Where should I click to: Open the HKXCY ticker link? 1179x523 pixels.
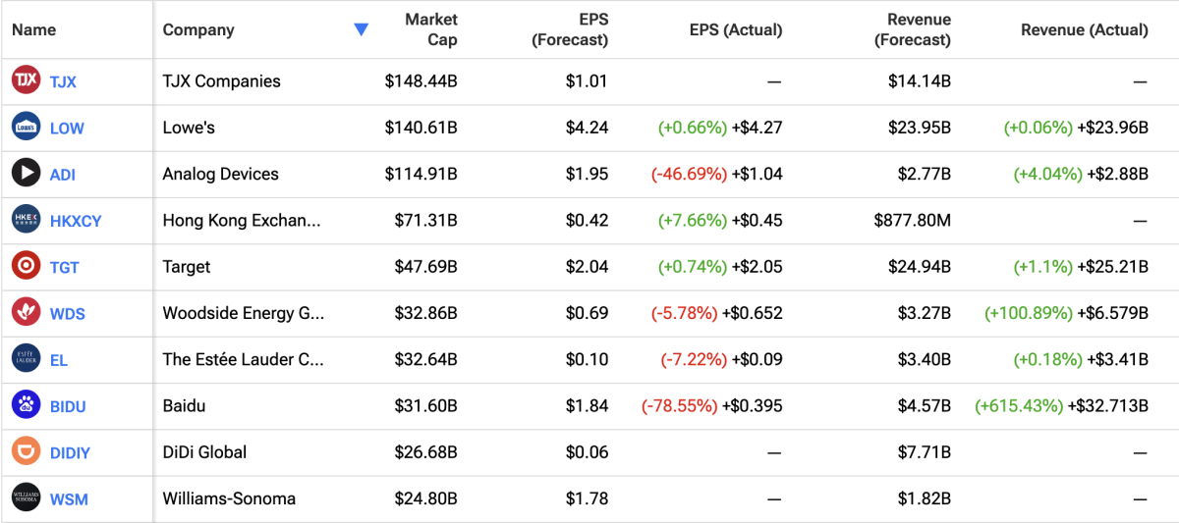tap(76, 221)
